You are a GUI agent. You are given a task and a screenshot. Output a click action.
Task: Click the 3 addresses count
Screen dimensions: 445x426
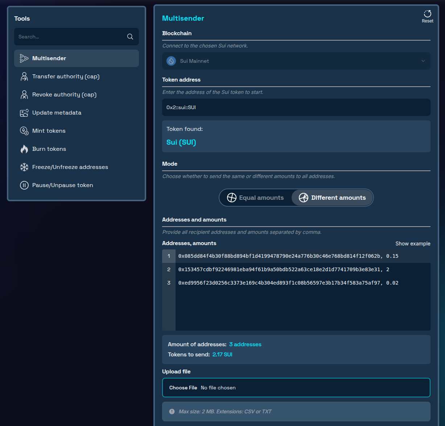pos(245,344)
